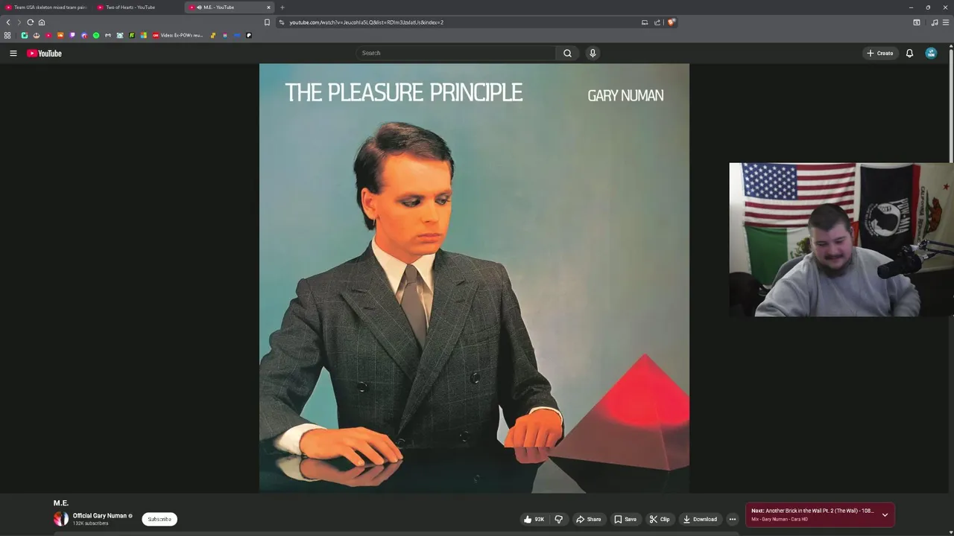Image resolution: width=954 pixels, height=536 pixels.
Task: Subscribe to Official Gary Numan
Action: (159, 519)
